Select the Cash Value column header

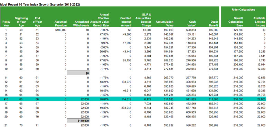pyautogui.click(x=192, y=24)
